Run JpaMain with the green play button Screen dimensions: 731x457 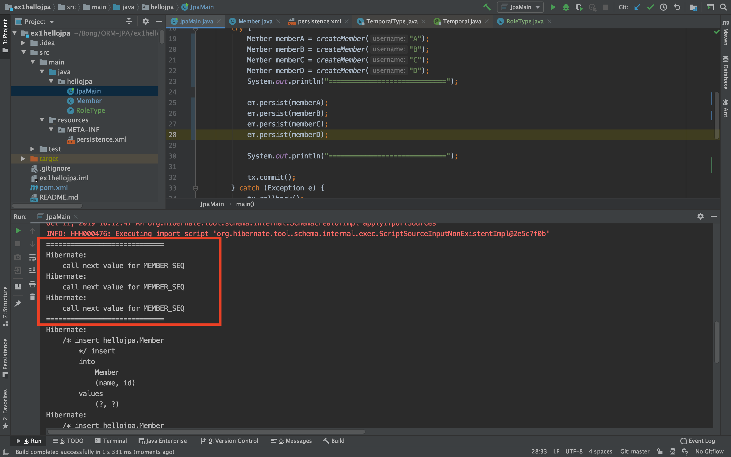point(553,7)
